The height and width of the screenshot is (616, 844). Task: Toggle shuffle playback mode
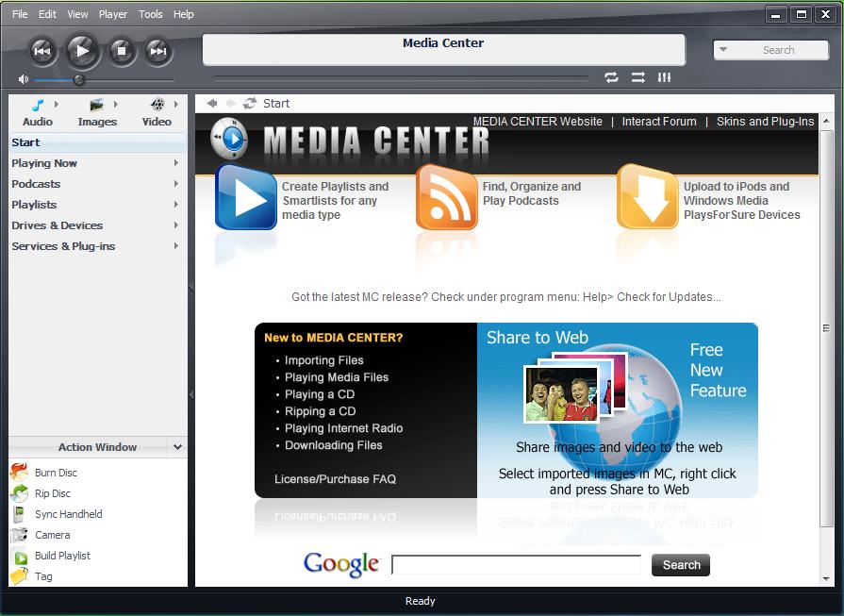click(x=637, y=77)
